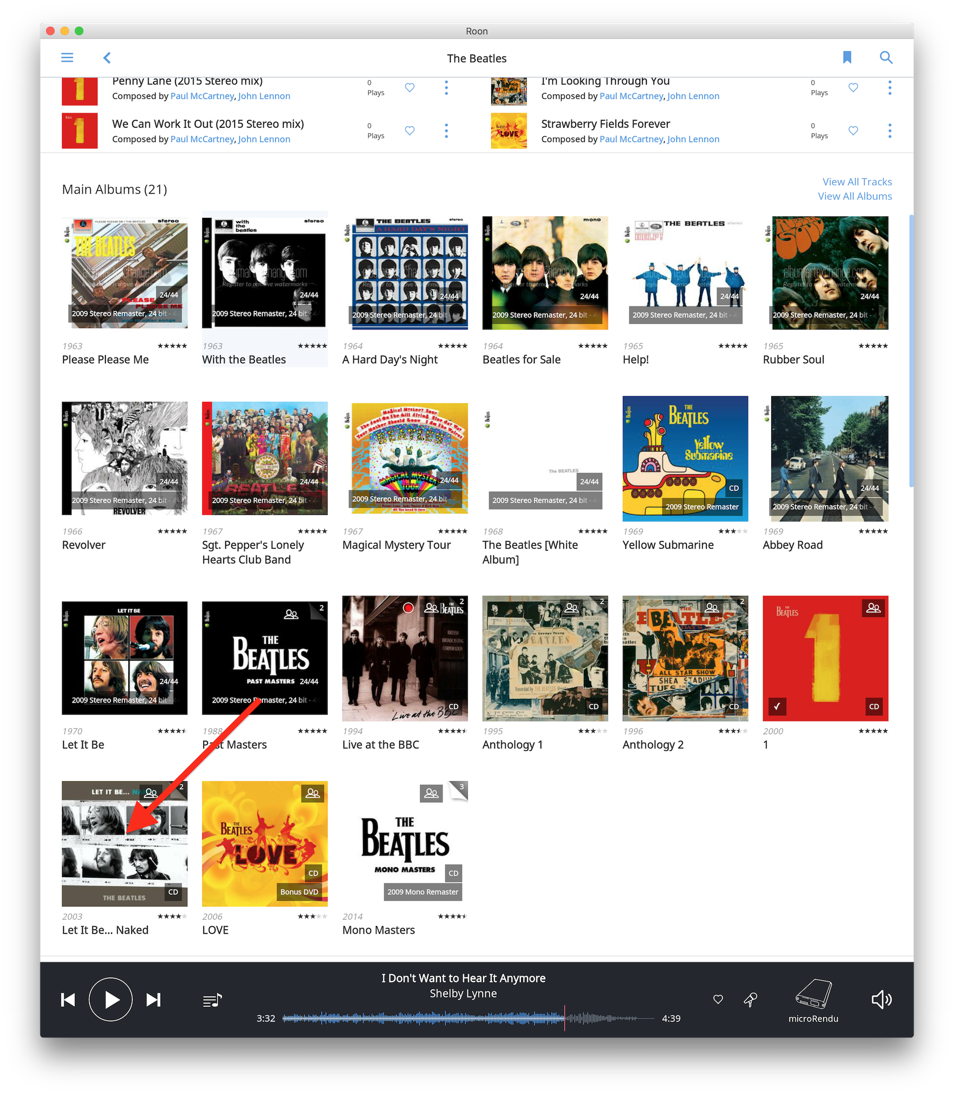954x1095 pixels.
Task: Click the Bonus DVD tag on LOVE
Action: point(299,892)
